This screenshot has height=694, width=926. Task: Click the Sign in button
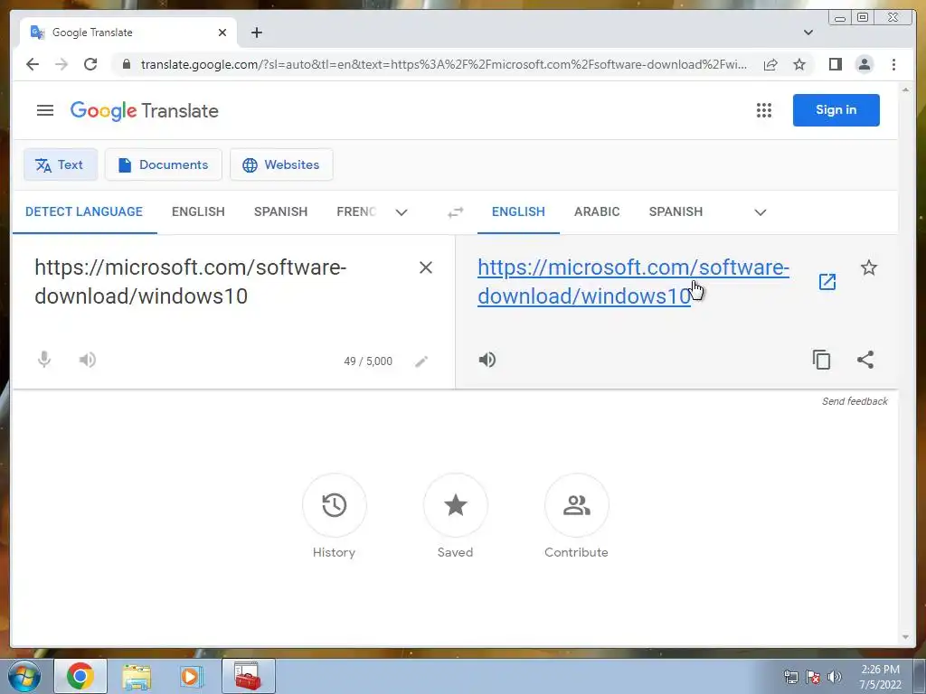click(x=836, y=109)
